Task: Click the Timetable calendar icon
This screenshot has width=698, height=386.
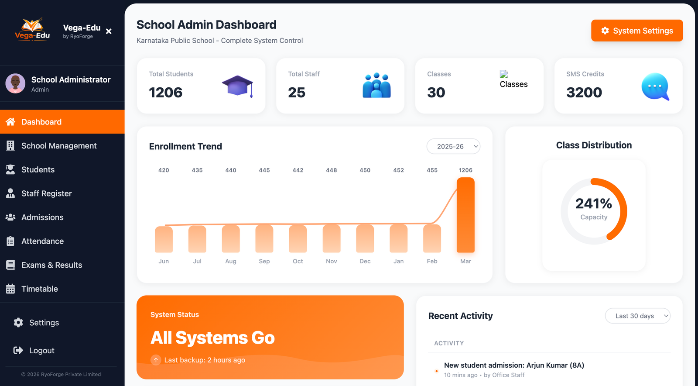Action: (x=10, y=289)
